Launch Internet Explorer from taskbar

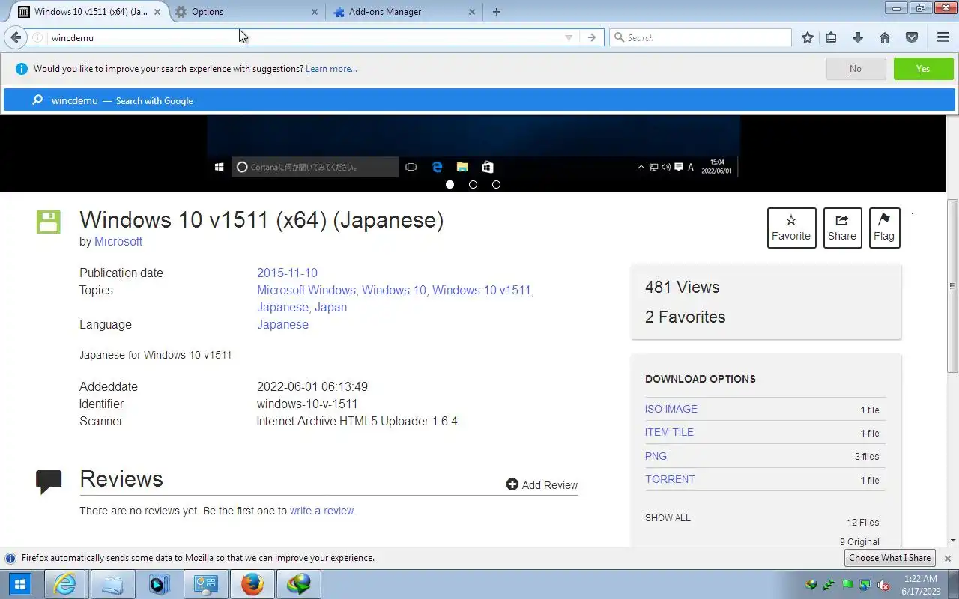point(66,584)
